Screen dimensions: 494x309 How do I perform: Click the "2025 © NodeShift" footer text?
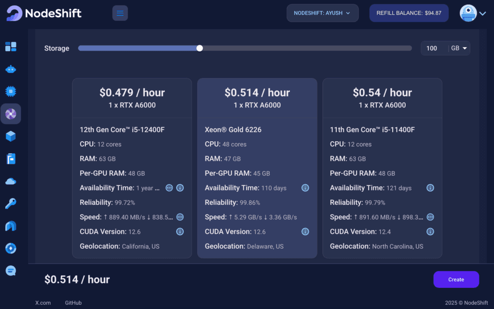point(467,303)
